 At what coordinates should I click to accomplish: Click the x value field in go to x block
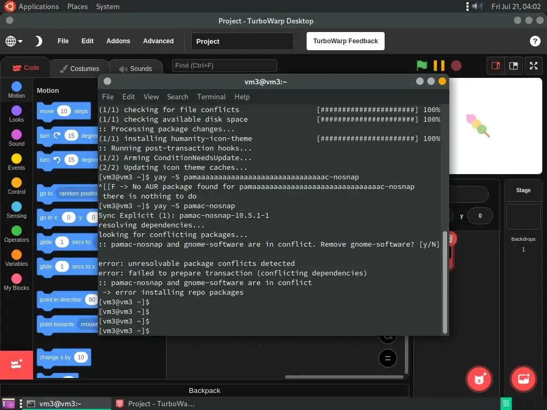[68, 218]
